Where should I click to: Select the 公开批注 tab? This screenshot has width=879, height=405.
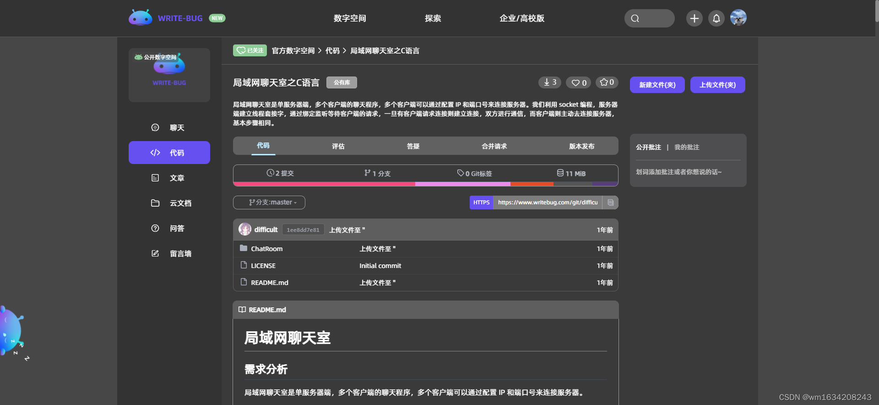click(648, 147)
